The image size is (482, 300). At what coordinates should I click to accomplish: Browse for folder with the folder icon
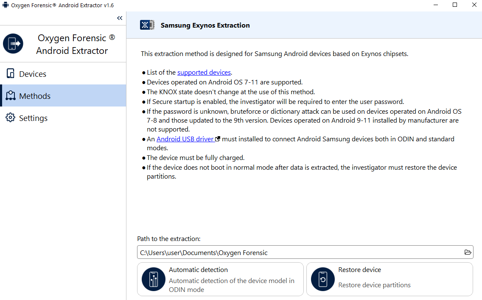(468, 252)
